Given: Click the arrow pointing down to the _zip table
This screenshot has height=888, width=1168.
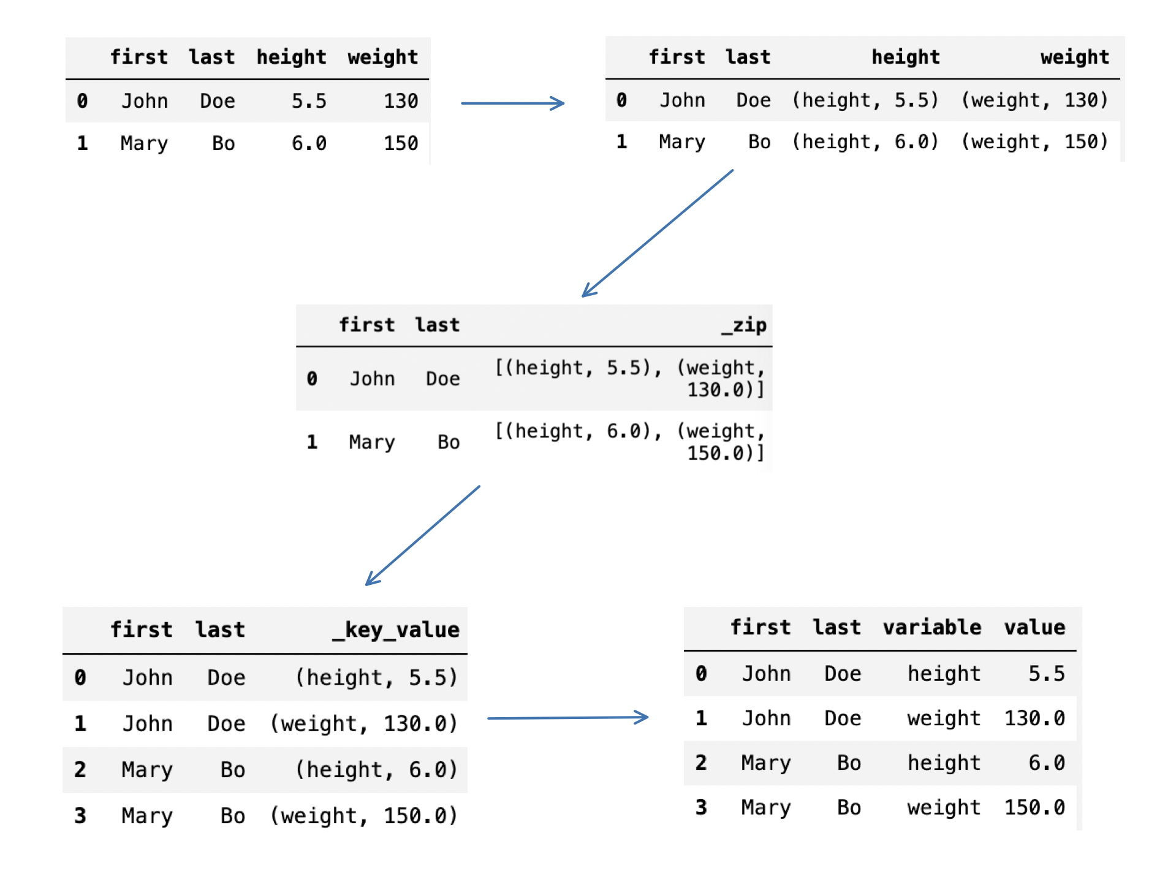Looking at the screenshot, I should click(657, 233).
